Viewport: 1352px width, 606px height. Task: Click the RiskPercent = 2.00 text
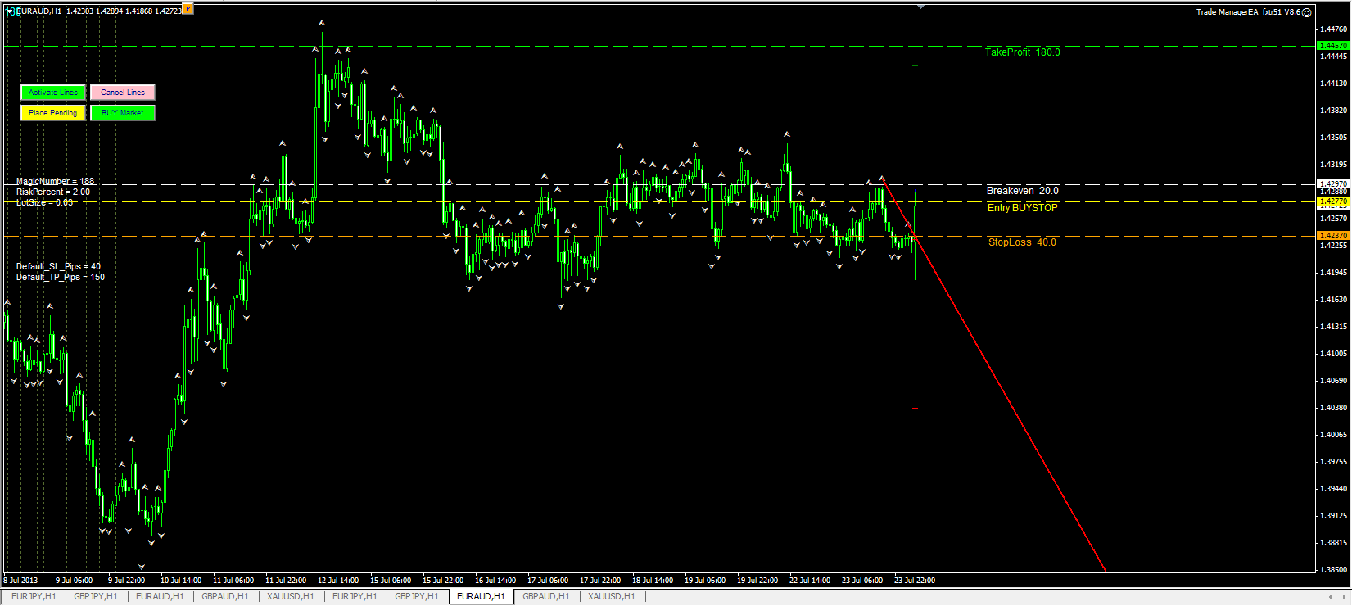[x=53, y=192]
